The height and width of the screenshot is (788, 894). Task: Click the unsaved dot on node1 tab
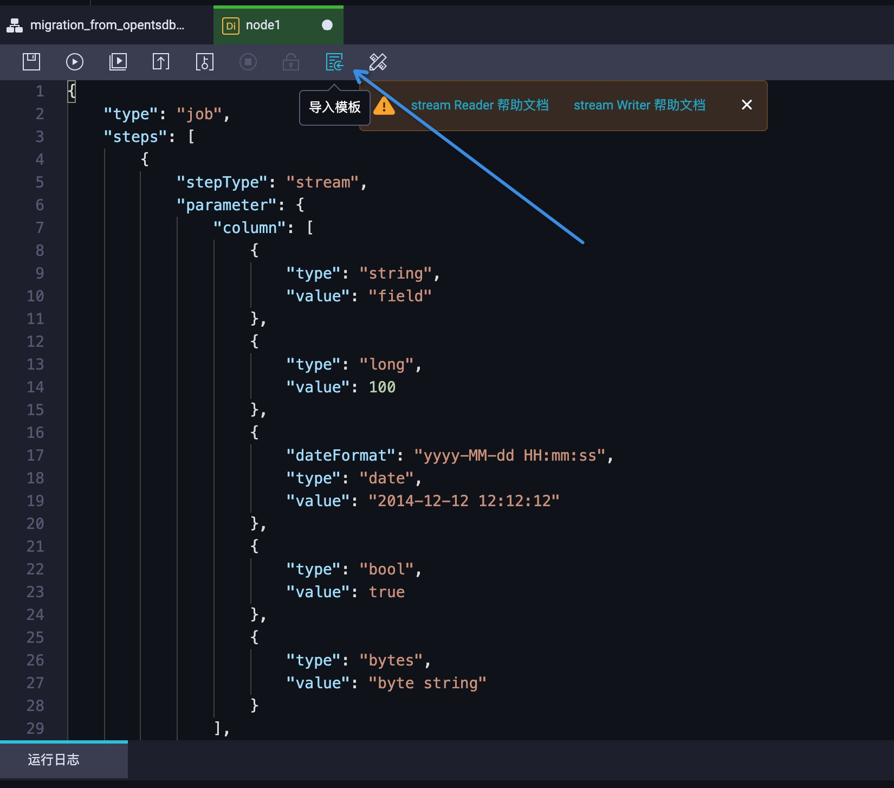point(327,25)
